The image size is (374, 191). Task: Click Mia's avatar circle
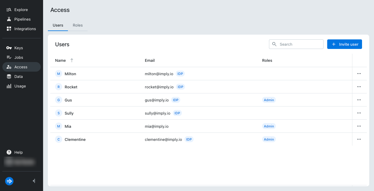pos(59,126)
